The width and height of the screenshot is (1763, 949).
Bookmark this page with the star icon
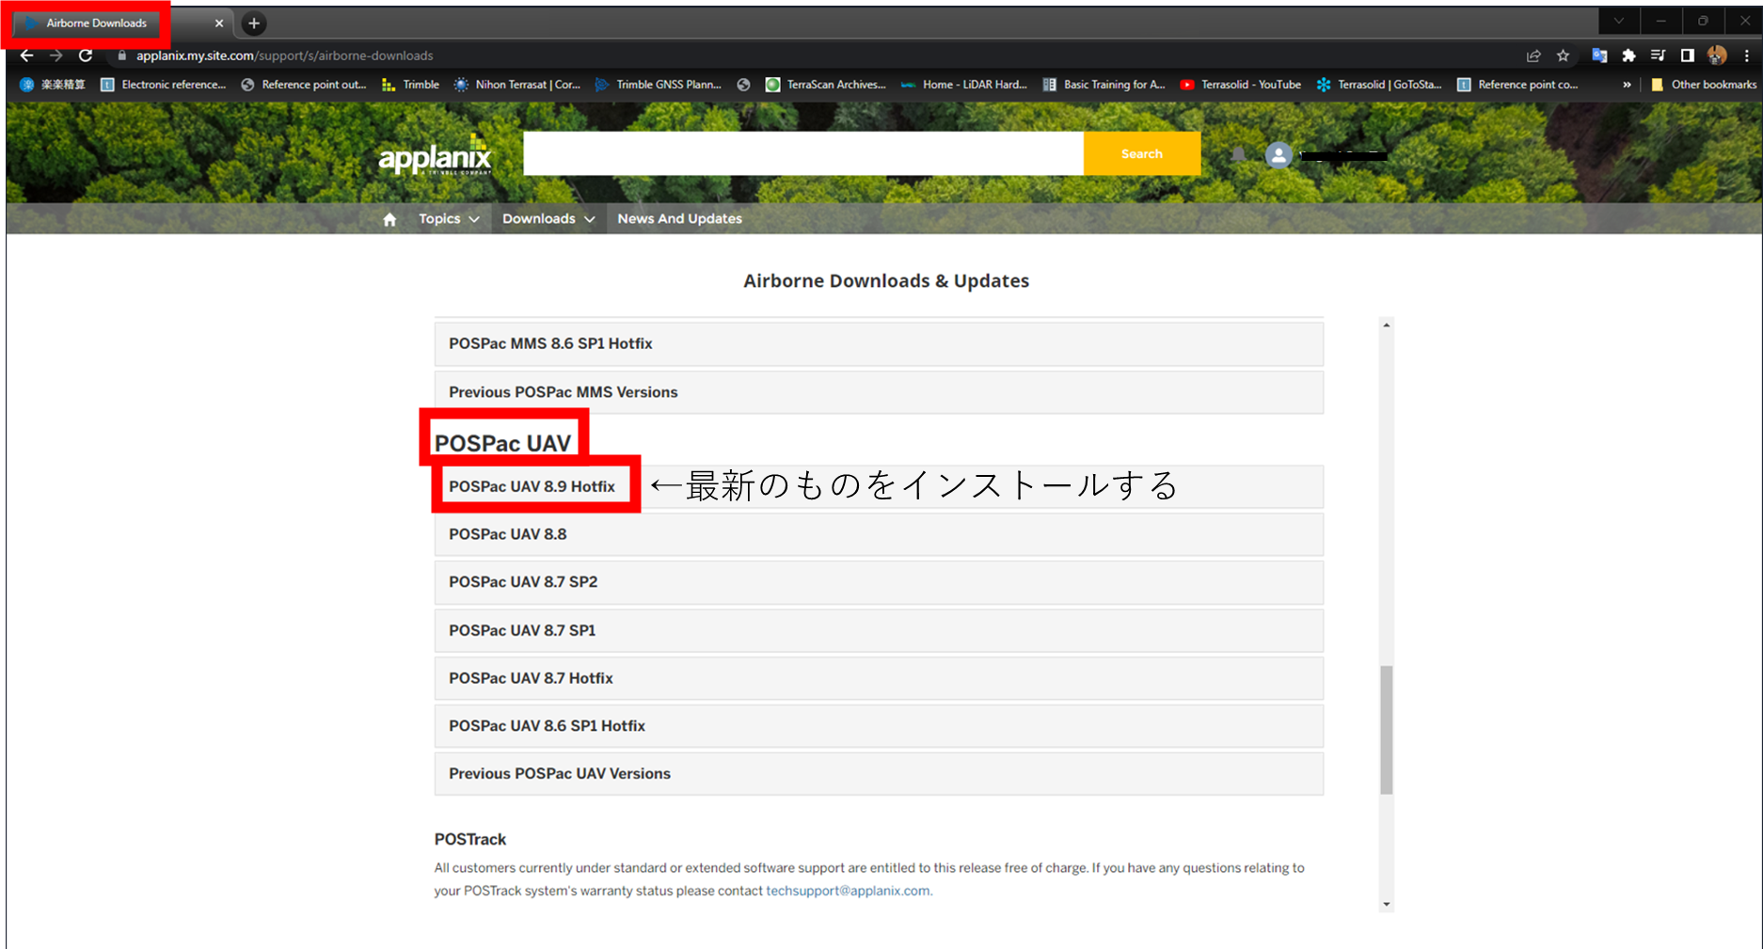[1563, 55]
